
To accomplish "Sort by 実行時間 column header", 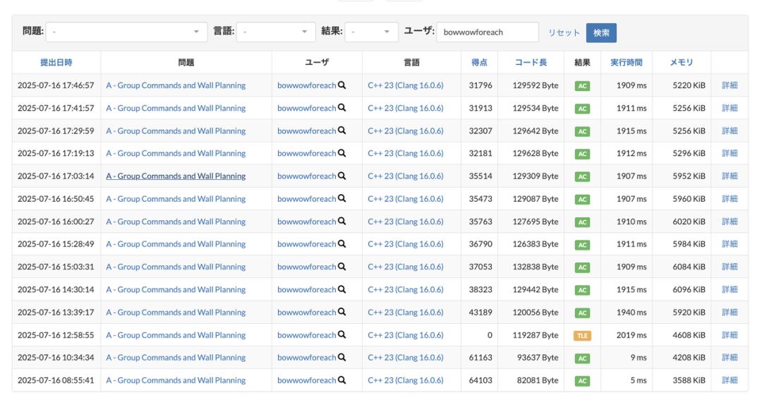I will pyautogui.click(x=627, y=62).
